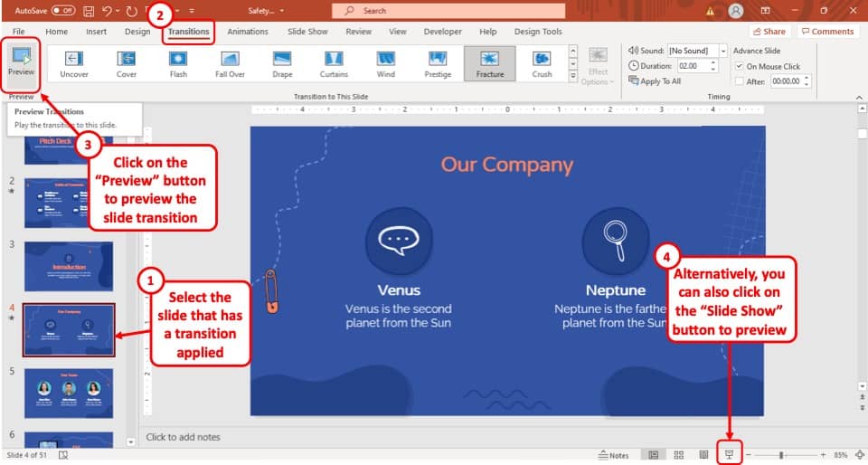The image size is (868, 465).
Task: Start Slide Show from status bar
Action: [729, 455]
